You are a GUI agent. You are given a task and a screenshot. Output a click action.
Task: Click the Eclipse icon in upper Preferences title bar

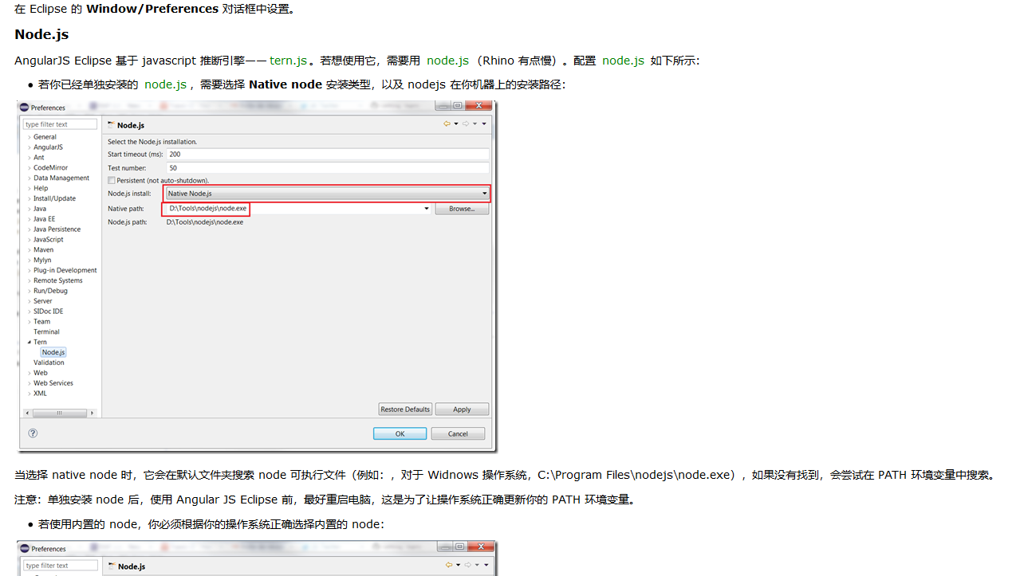point(25,108)
